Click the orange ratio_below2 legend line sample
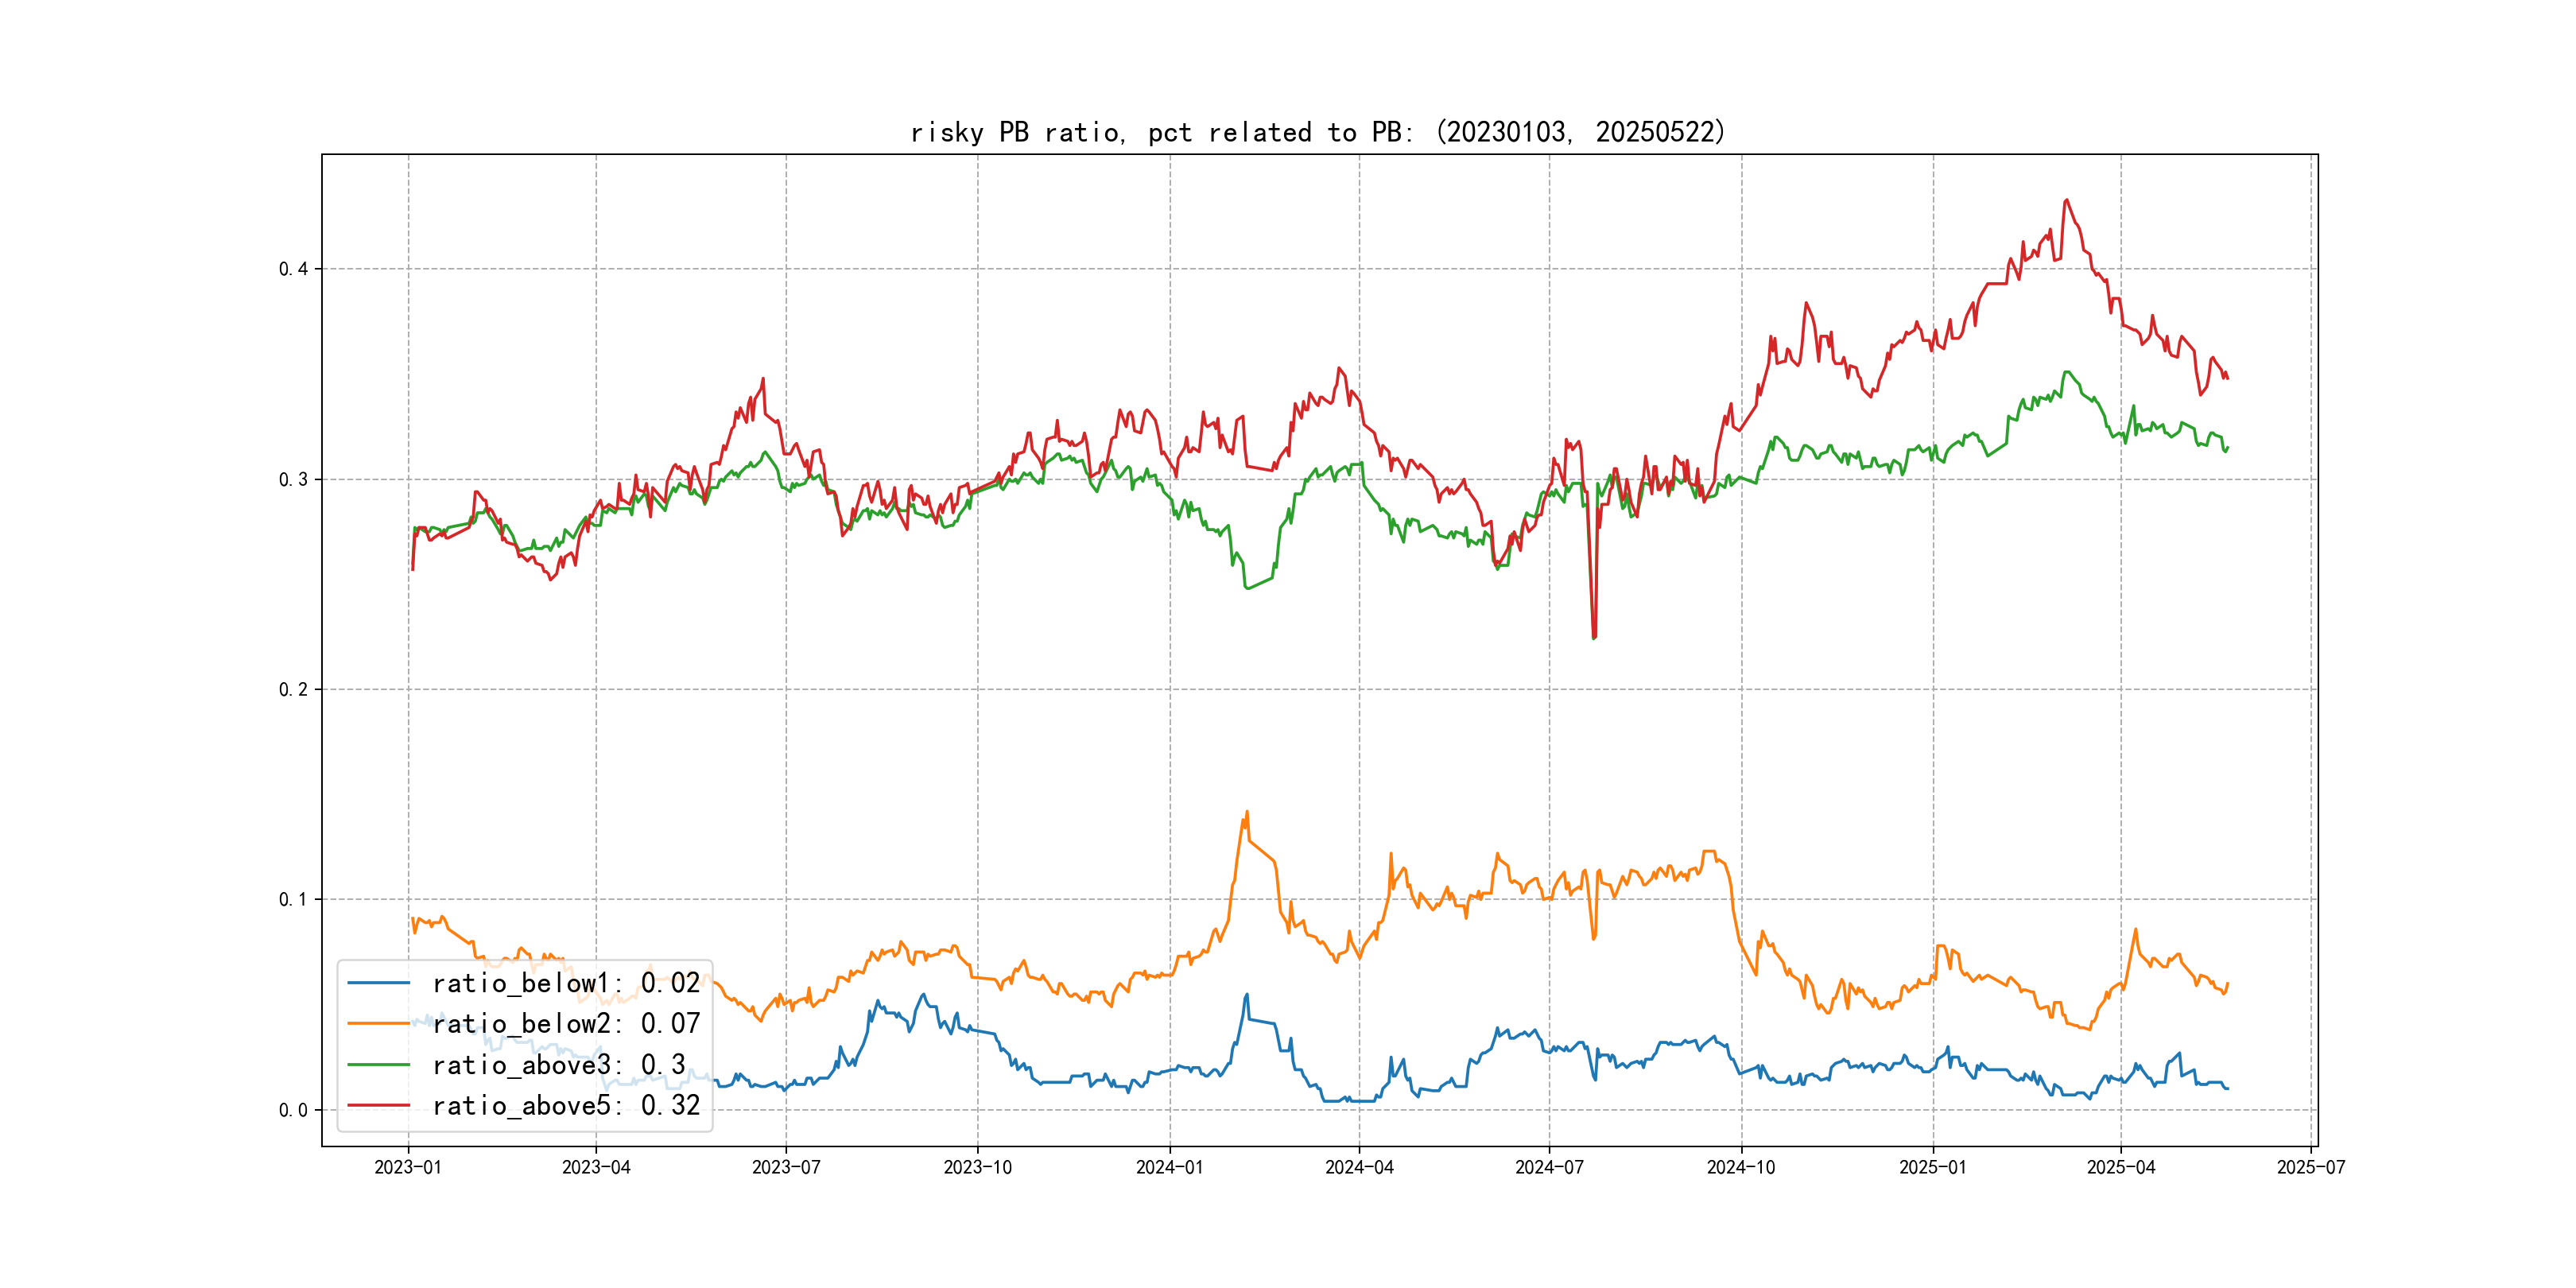This screenshot has height=1288, width=2576. [x=379, y=1024]
